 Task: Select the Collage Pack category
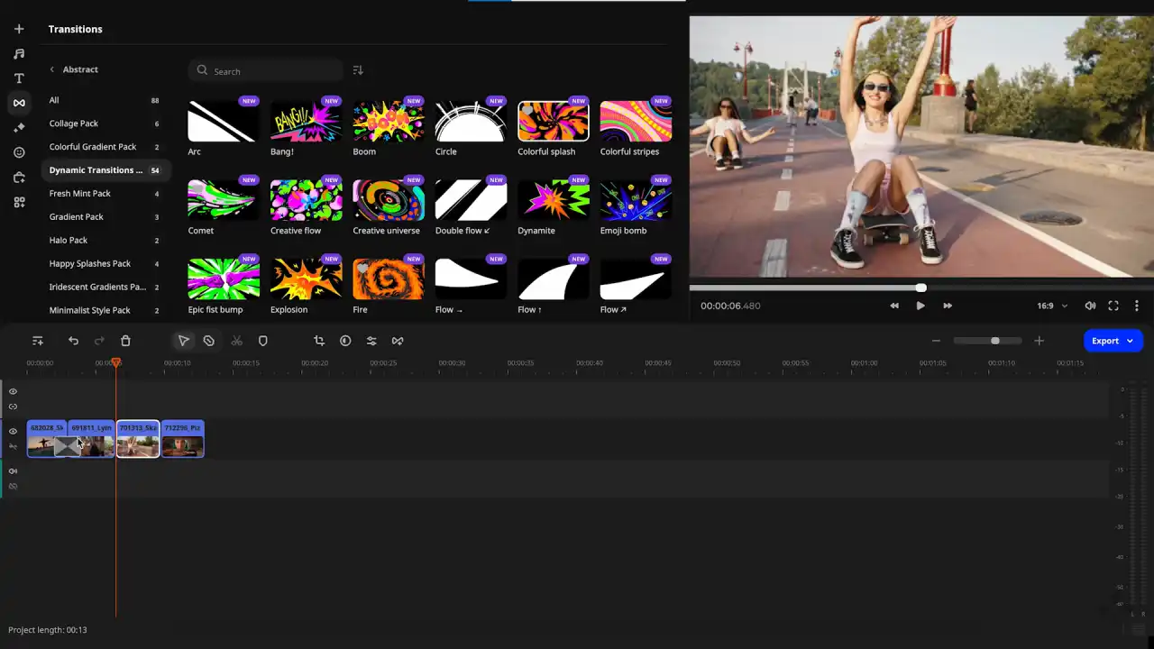click(105, 123)
